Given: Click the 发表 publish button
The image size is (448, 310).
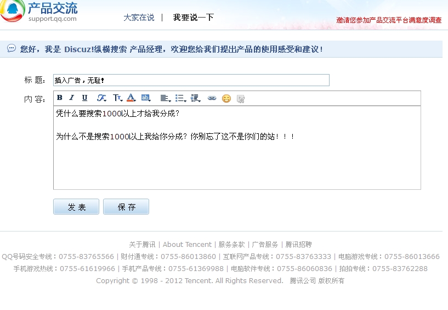Looking at the screenshot, I should [x=76, y=207].
